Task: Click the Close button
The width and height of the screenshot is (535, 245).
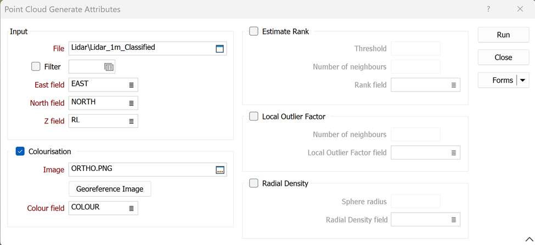Action: click(503, 57)
